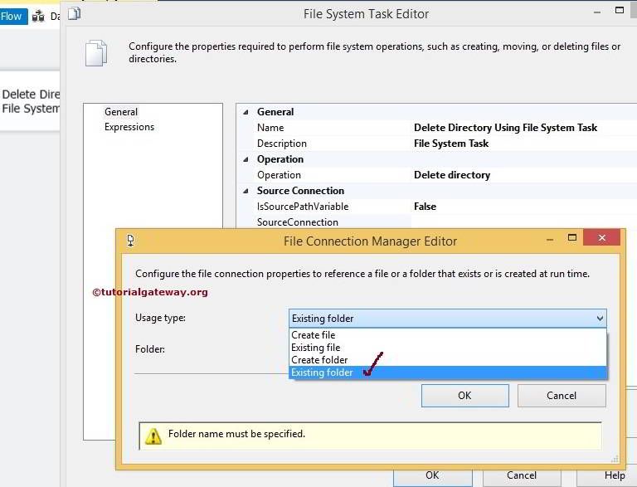Click the Description value File System Task
The height and width of the screenshot is (487, 637).
click(x=451, y=144)
